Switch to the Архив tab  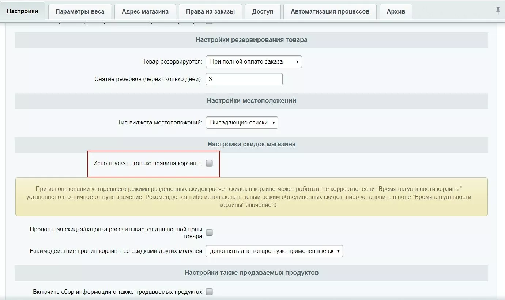(396, 11)
